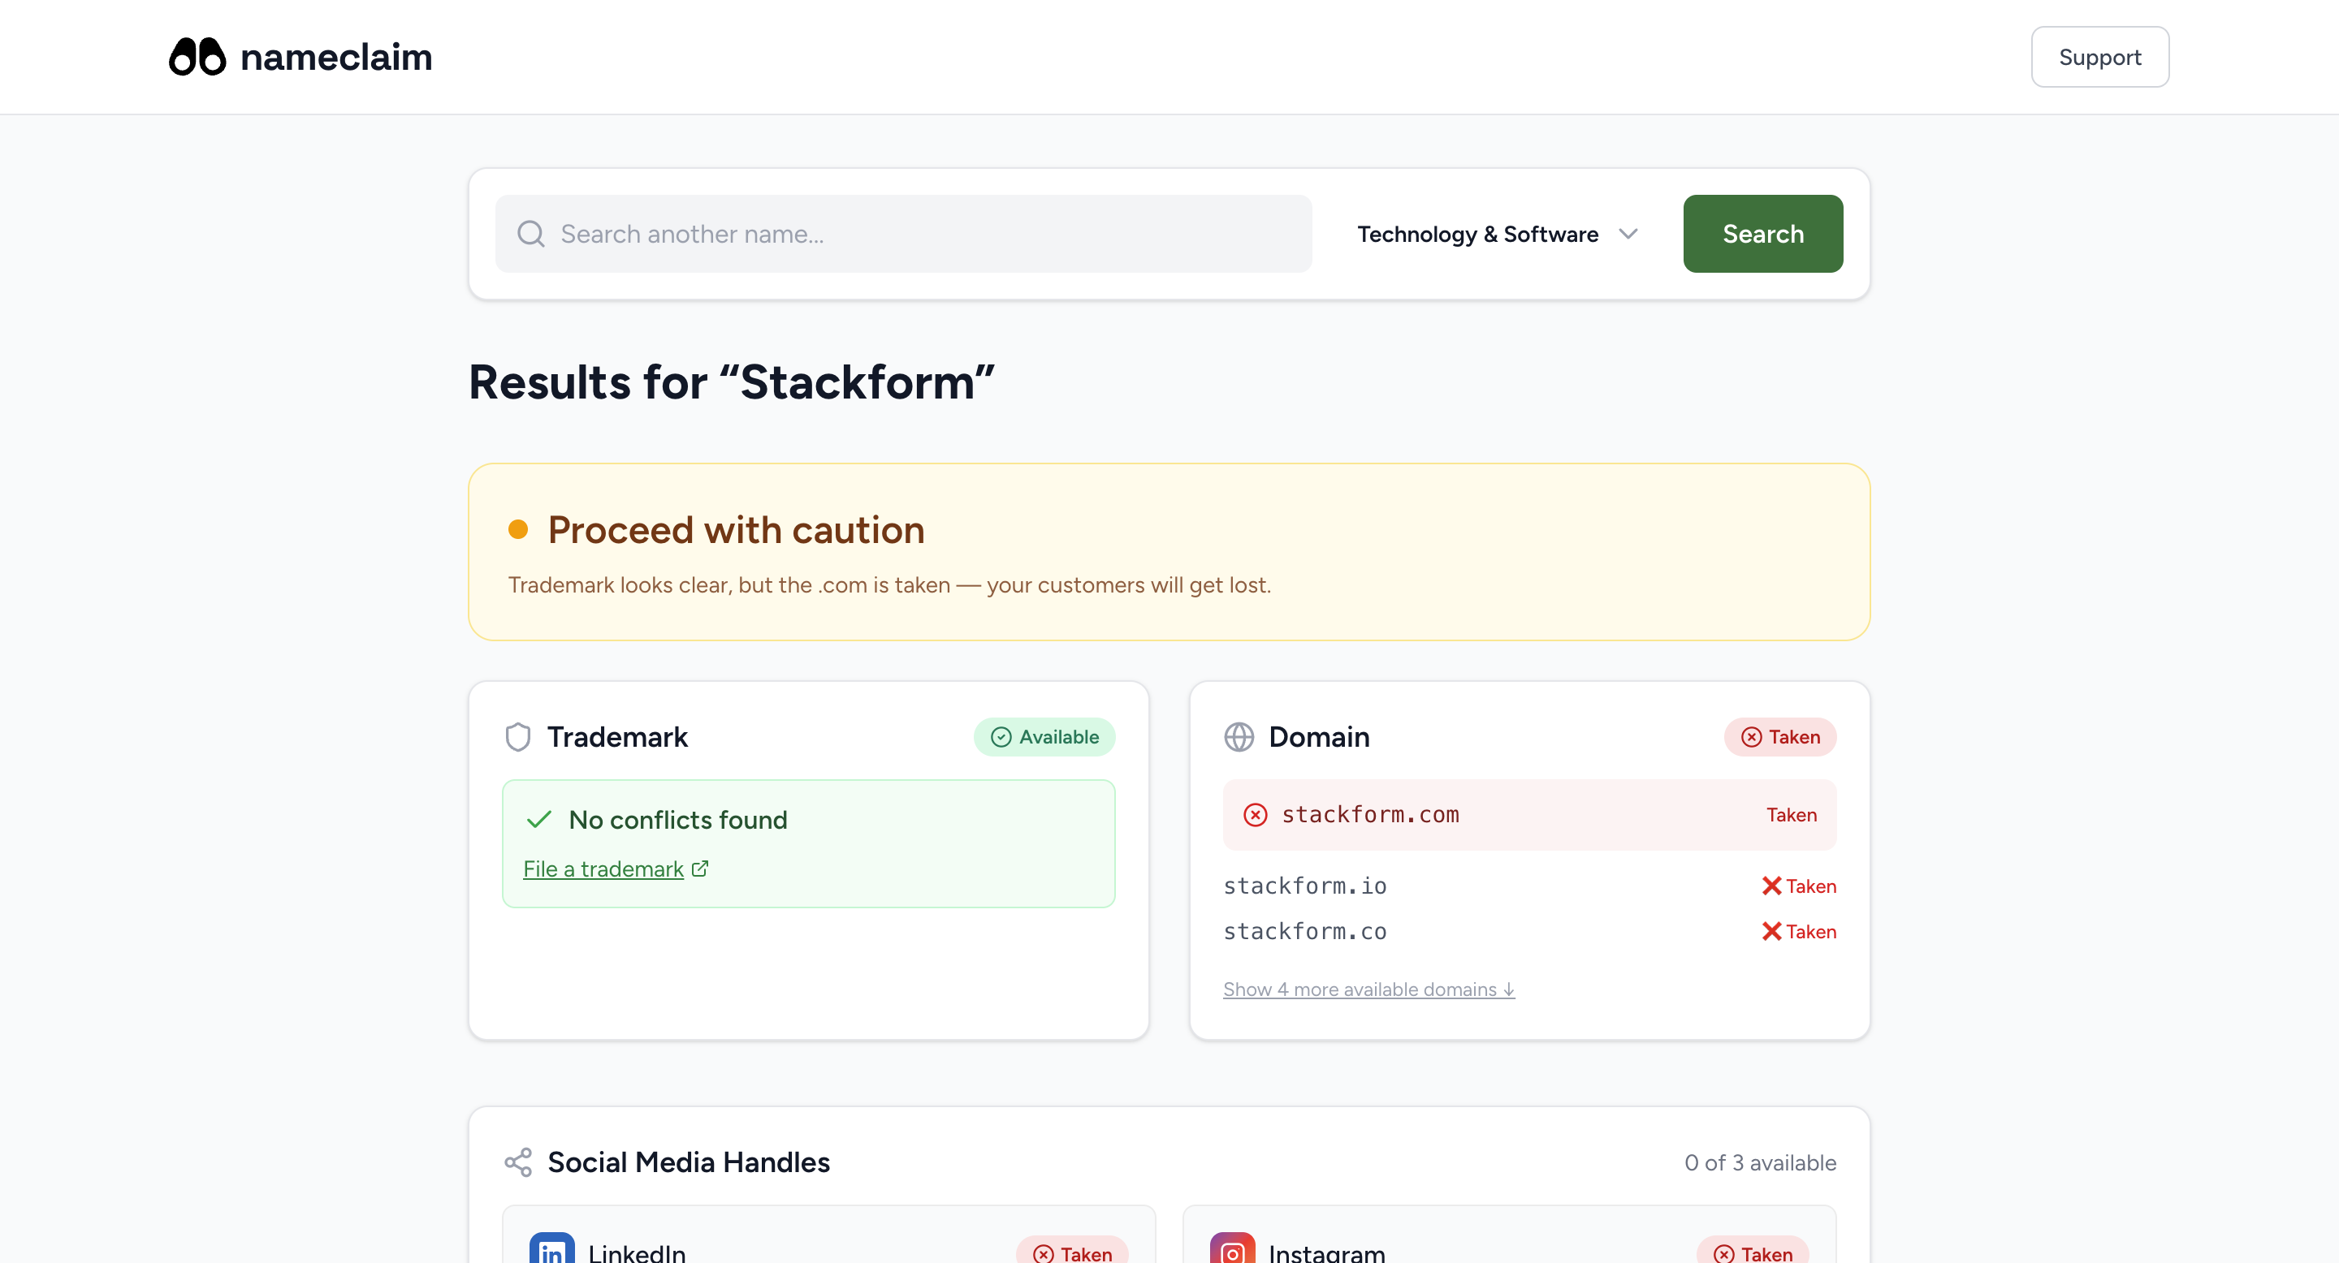Click the red X circle beside stackform.com

1255,815
